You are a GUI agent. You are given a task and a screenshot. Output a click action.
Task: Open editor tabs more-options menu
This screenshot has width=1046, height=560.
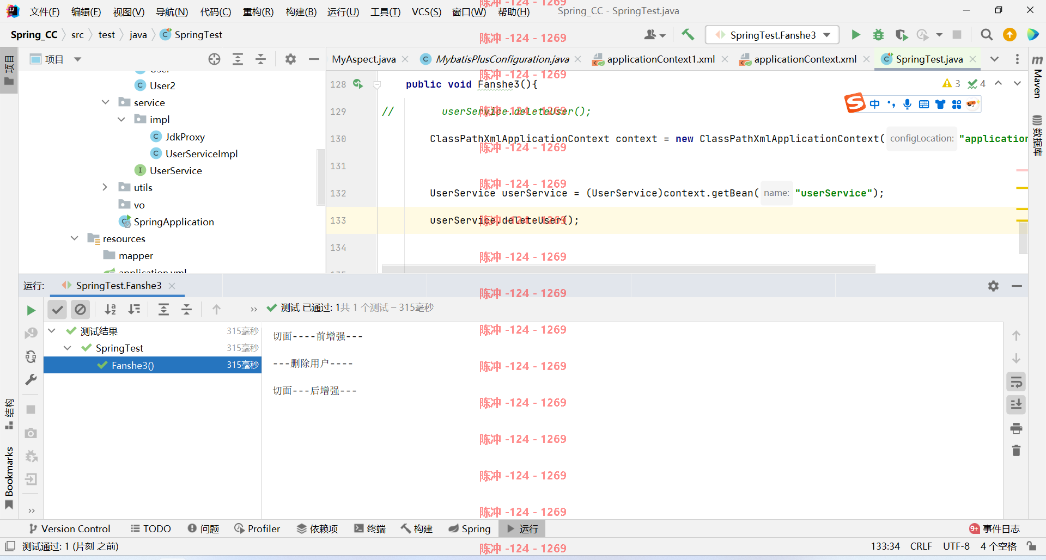click(1017, 59)
